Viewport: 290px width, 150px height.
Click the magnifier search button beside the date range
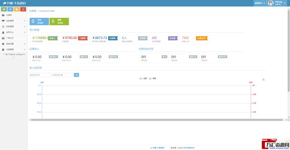click(x=76, y=75)
